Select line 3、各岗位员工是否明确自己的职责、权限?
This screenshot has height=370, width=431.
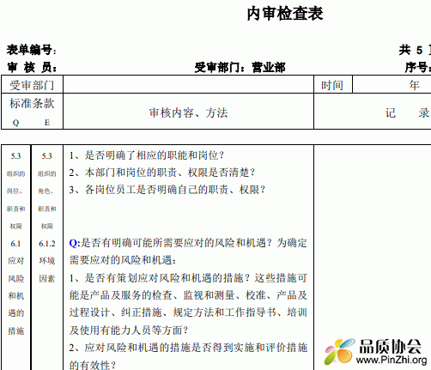click(x=167, y=190)
